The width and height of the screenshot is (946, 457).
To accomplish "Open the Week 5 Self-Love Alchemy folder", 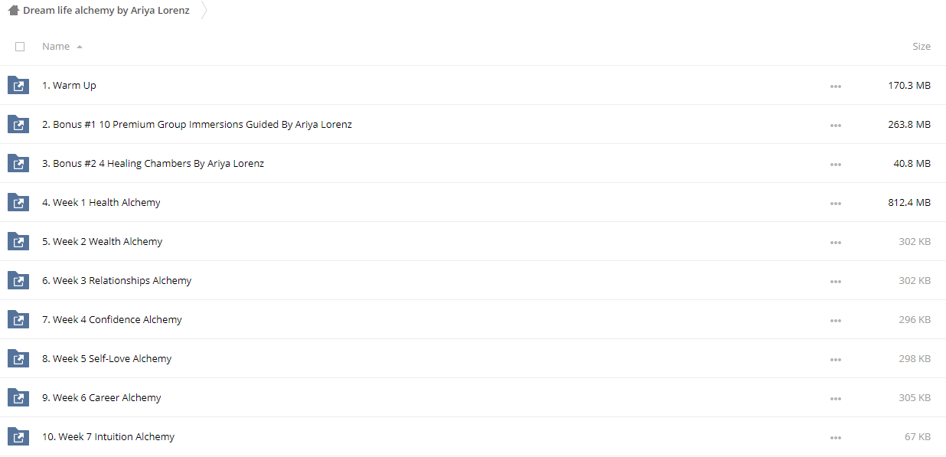I will [106, 358].
